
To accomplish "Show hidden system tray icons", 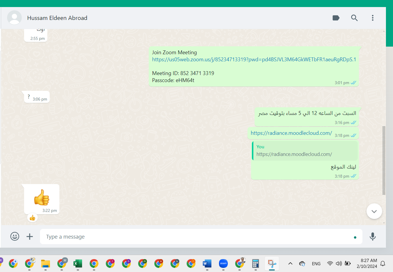I will coord(290,263).
